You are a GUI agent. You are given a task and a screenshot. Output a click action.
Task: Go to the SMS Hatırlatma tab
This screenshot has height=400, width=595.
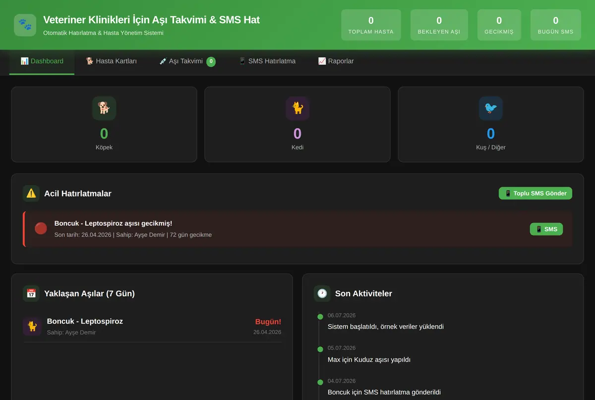(267, 62)
